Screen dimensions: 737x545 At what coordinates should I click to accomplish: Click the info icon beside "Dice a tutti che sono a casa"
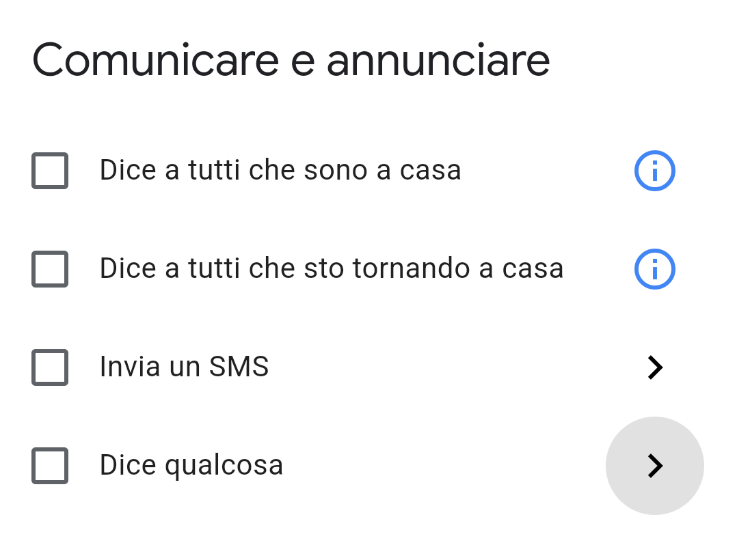(x=654, y=170)
